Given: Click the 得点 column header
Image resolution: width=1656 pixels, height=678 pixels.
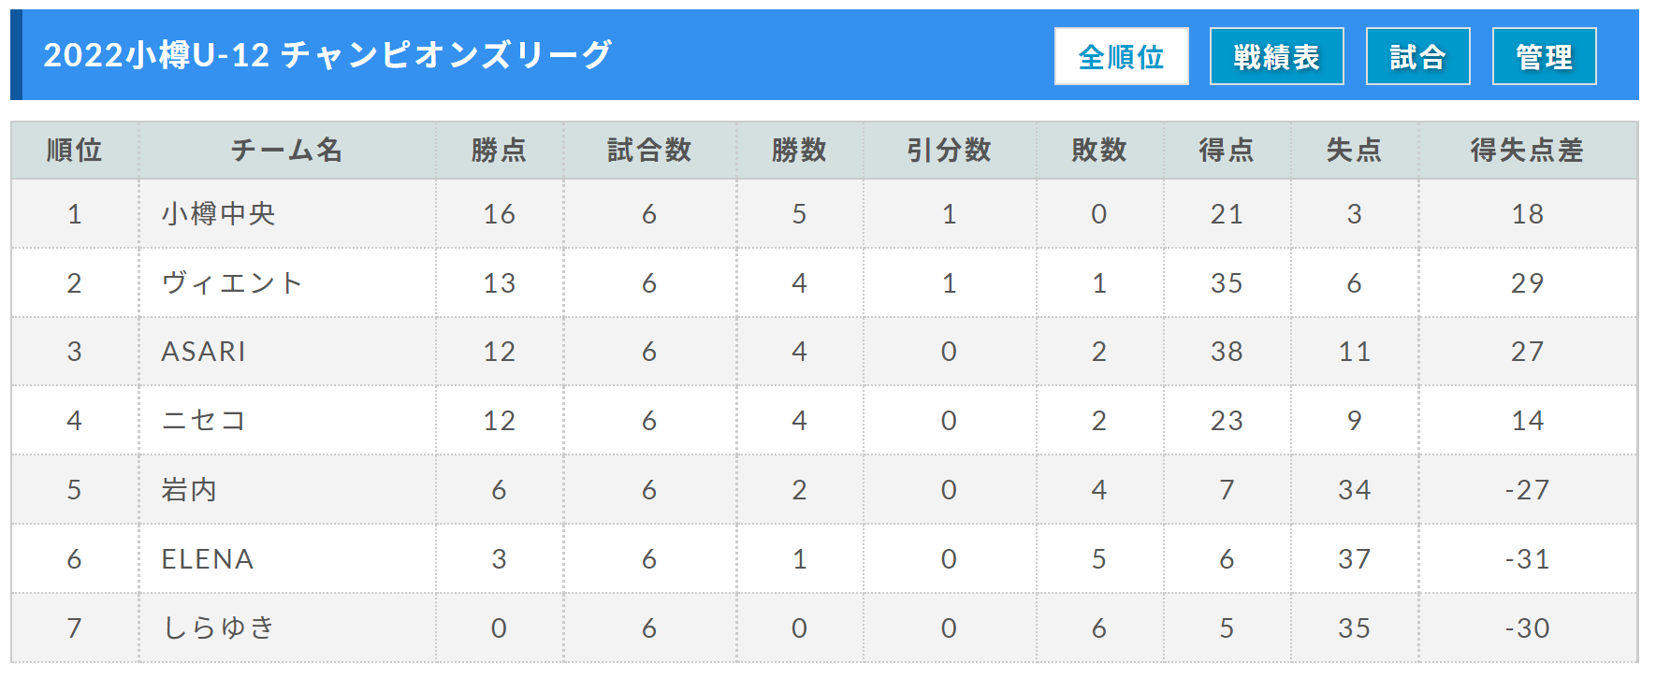Looking at the screenshot, I should pyautogui.click(x=1227, y=150).
